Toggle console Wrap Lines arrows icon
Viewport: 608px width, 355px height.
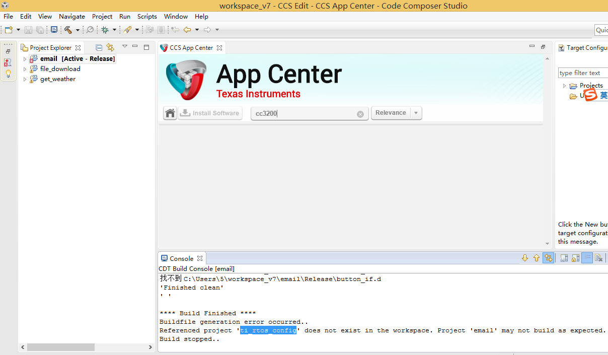click(549, 258)
